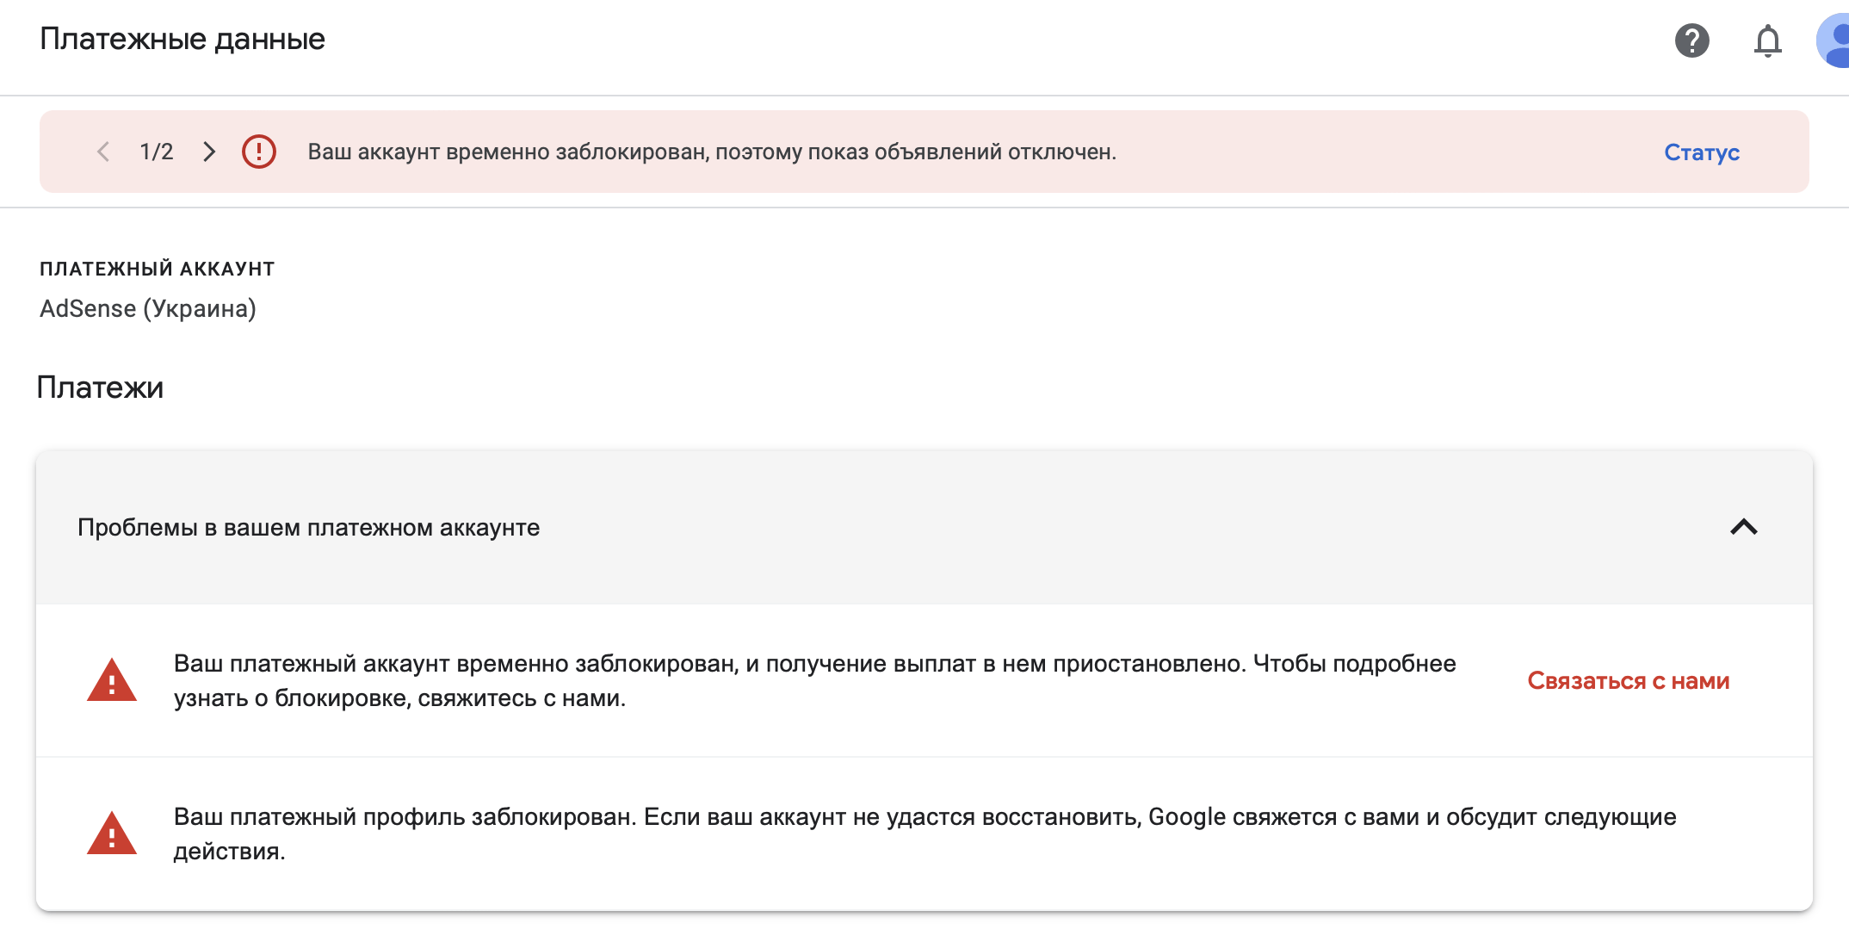This screenshot has width=1849, height=942.
Task: Collapse the payment account problems panel
Action: (x=1743, y=527)
